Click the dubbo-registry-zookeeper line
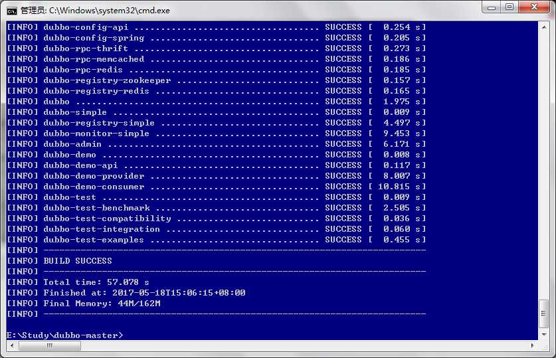The width and height of the screenshot is (556, 358). point(217,80)
